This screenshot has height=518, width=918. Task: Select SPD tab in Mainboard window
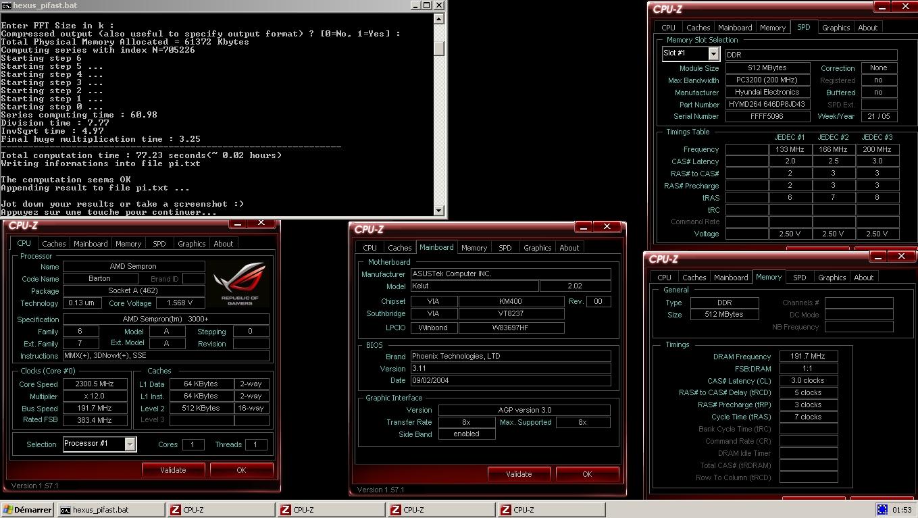pyautogui.click(x=505, y=248)
